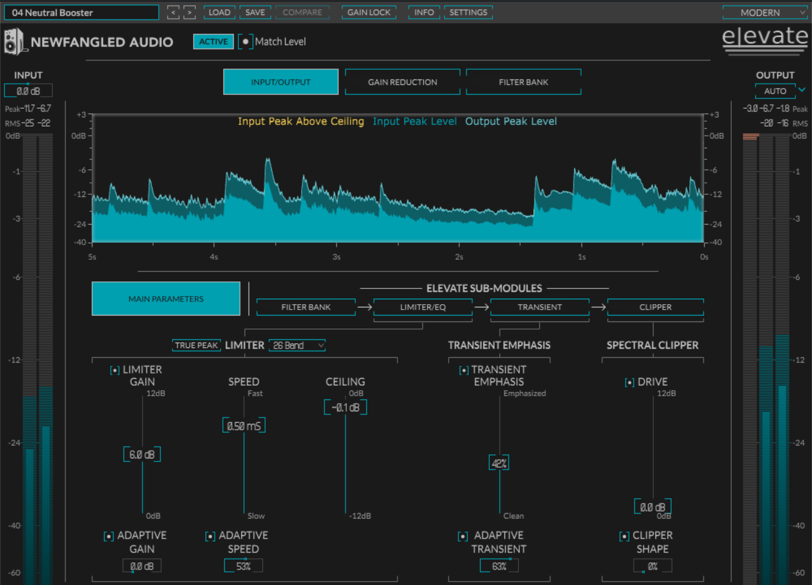Screen dimensions: 812x585
Task: Click the TRANSIENT EMPHASIS section header
Action: tap(499, 345)
